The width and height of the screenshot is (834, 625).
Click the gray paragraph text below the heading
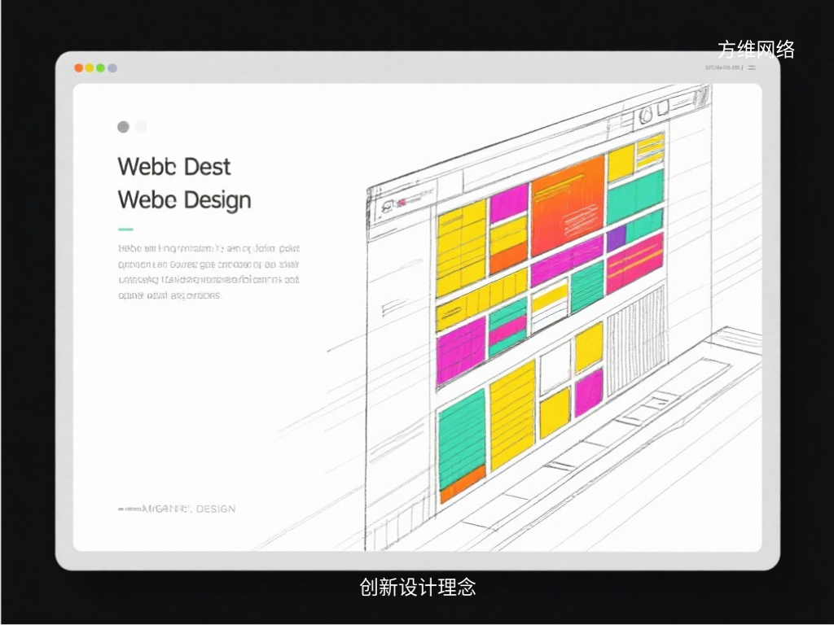click(208, 272)
